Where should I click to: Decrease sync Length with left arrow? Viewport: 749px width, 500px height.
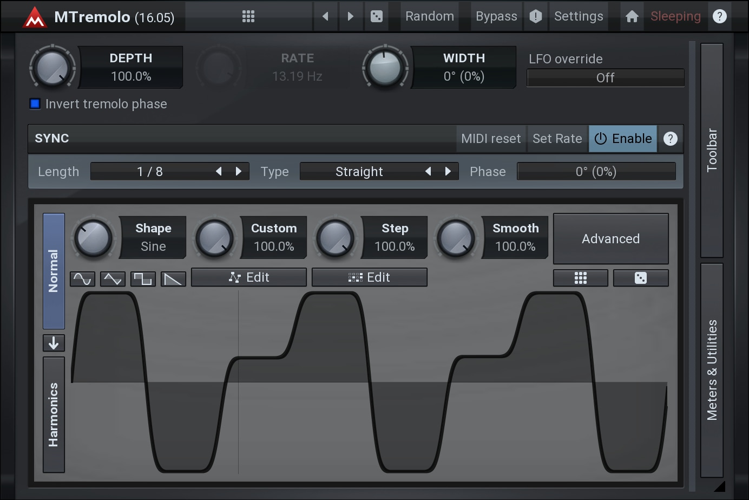point(219,171)
